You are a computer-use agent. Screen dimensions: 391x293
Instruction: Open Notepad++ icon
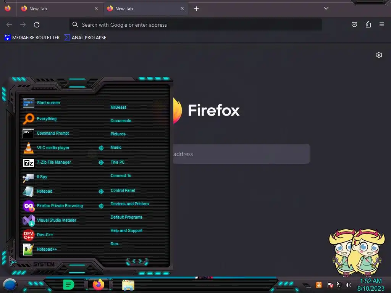click(28, 250)
